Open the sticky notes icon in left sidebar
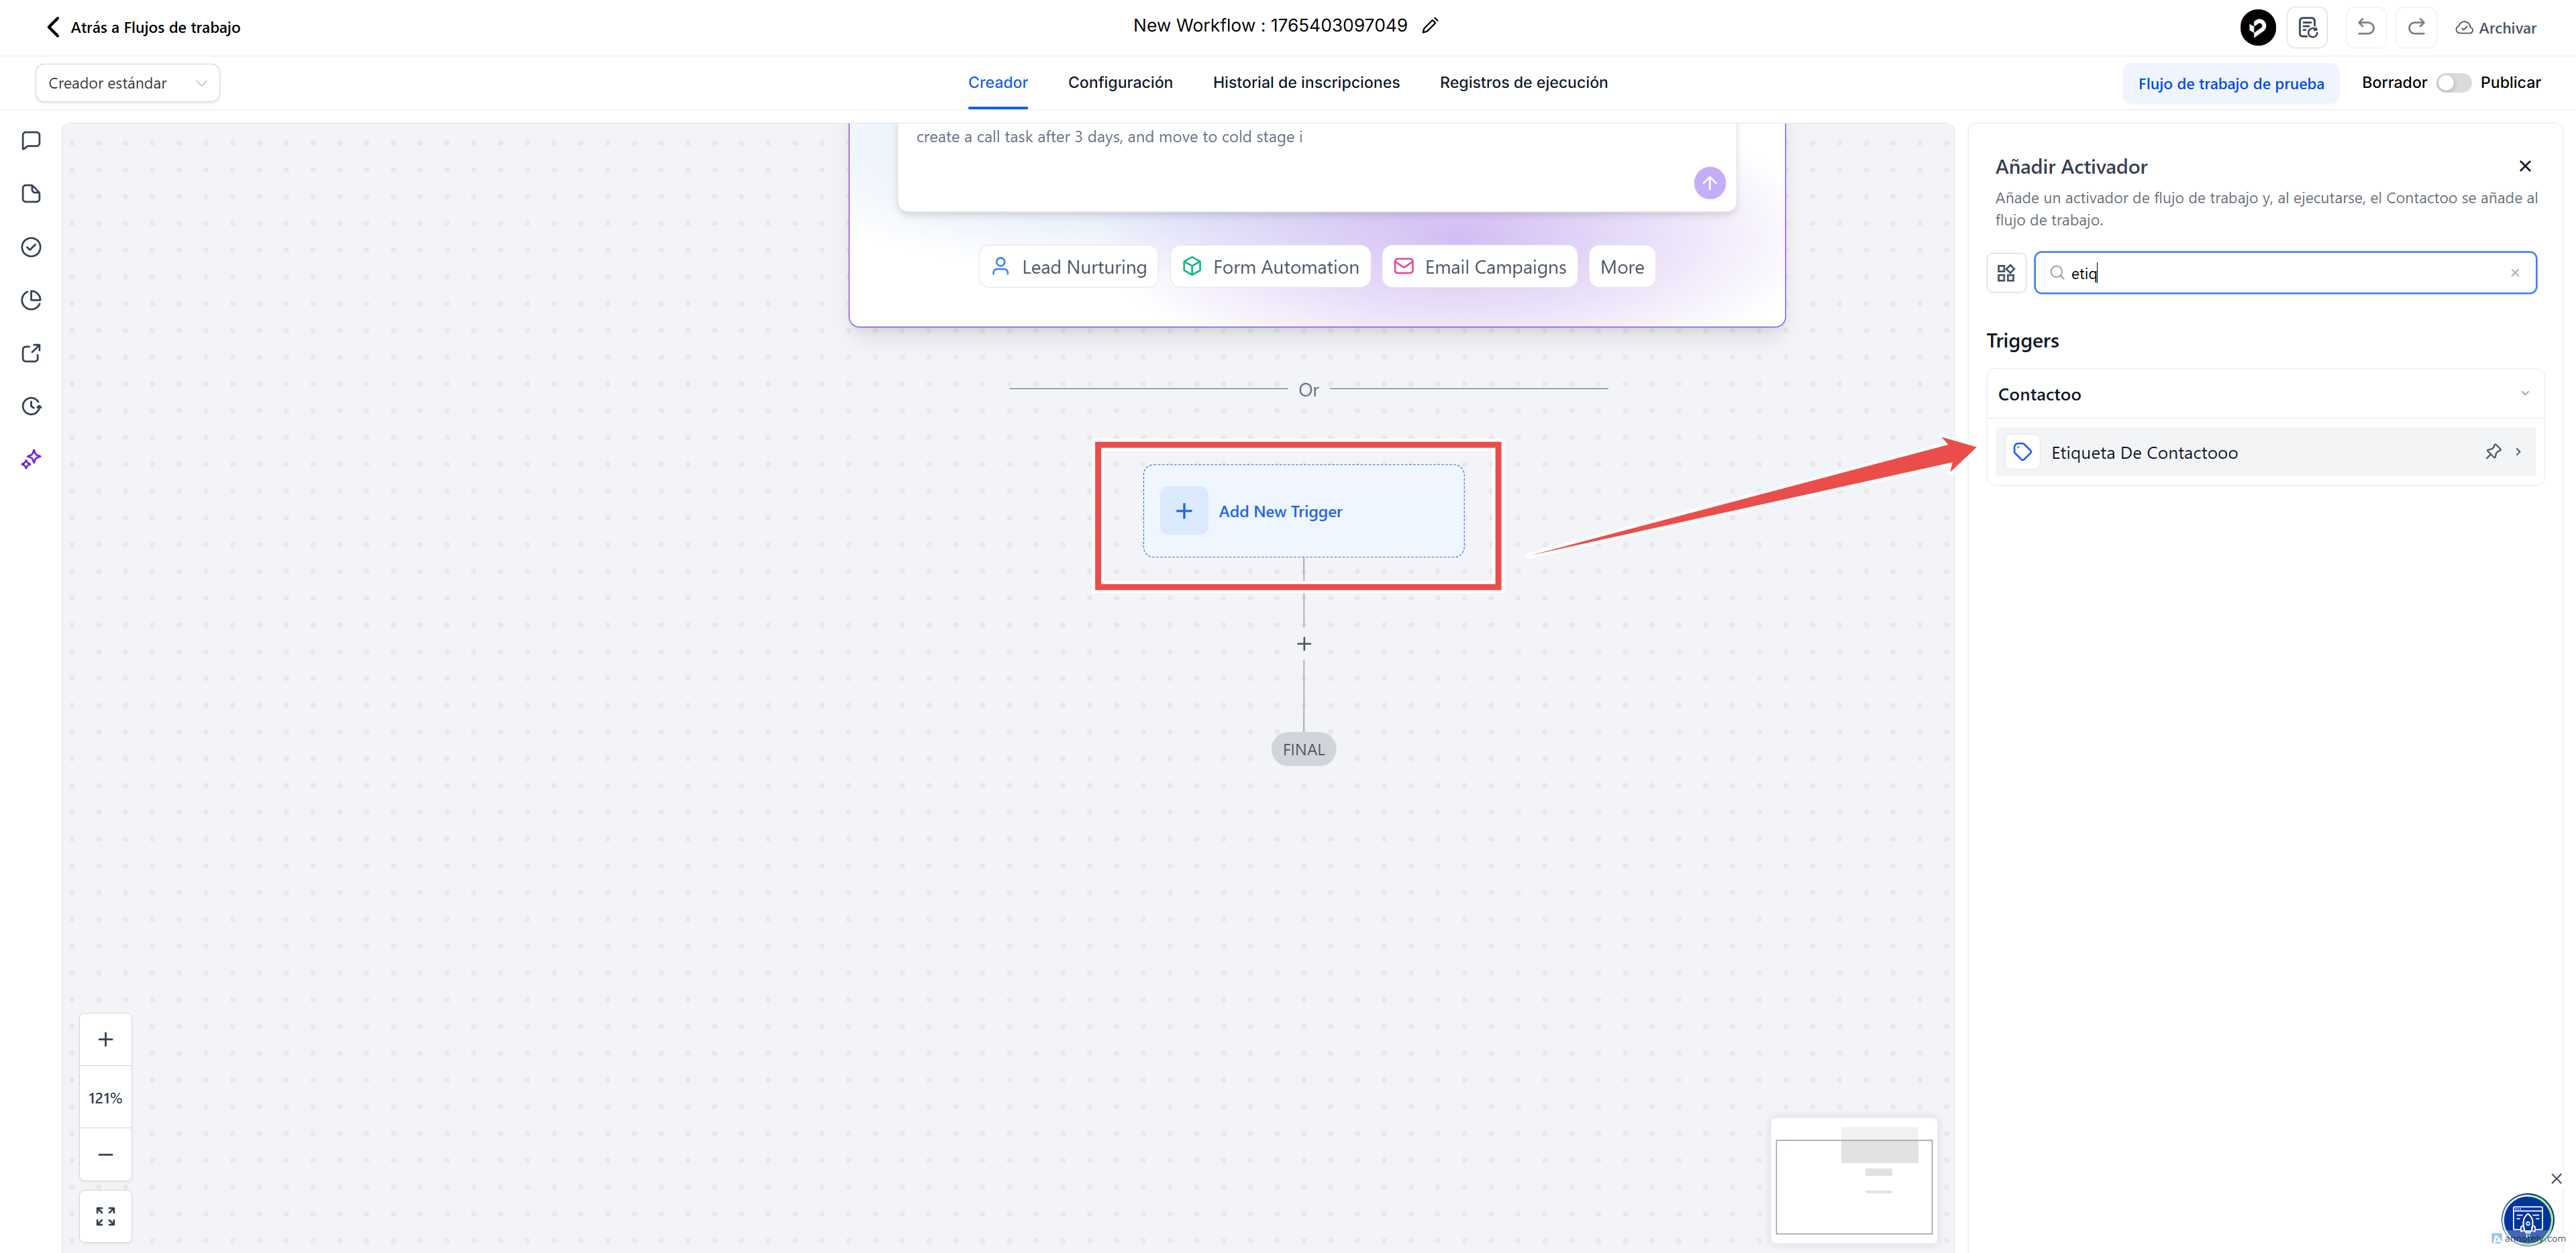The height and width of the screenshot is (1253, 2576). (31, 194)
